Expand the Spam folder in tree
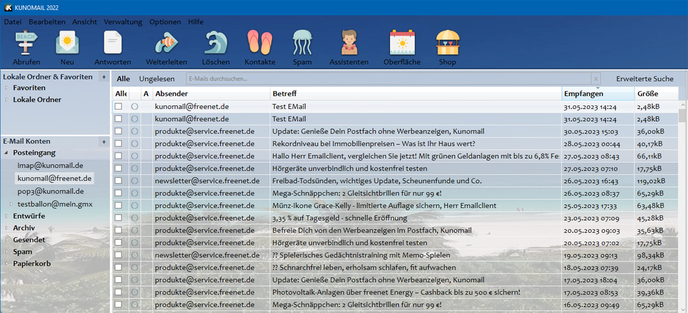This screenshot has height=313, width=688. click(7, 252)
